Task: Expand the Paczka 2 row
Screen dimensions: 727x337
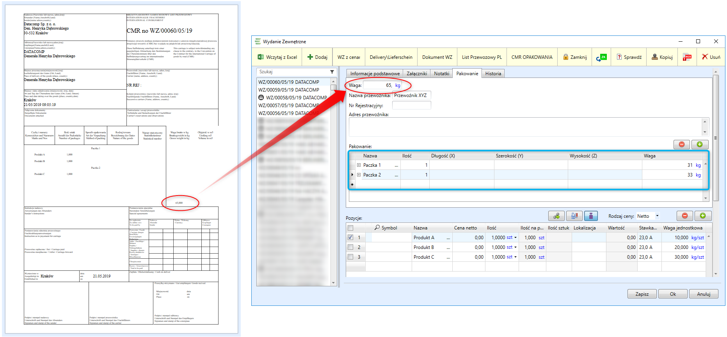Action: (359, 175)
